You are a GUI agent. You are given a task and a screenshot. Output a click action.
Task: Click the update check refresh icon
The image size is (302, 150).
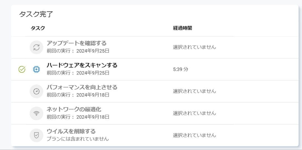click(36, 47)
